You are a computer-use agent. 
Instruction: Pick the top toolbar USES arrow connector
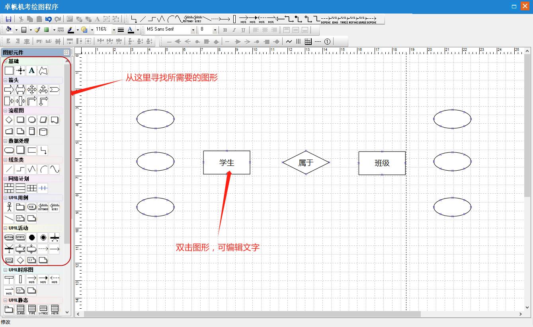[198, 19]
